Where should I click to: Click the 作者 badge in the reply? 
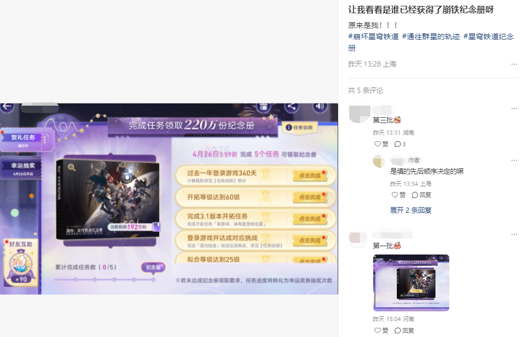coord(414,160)
